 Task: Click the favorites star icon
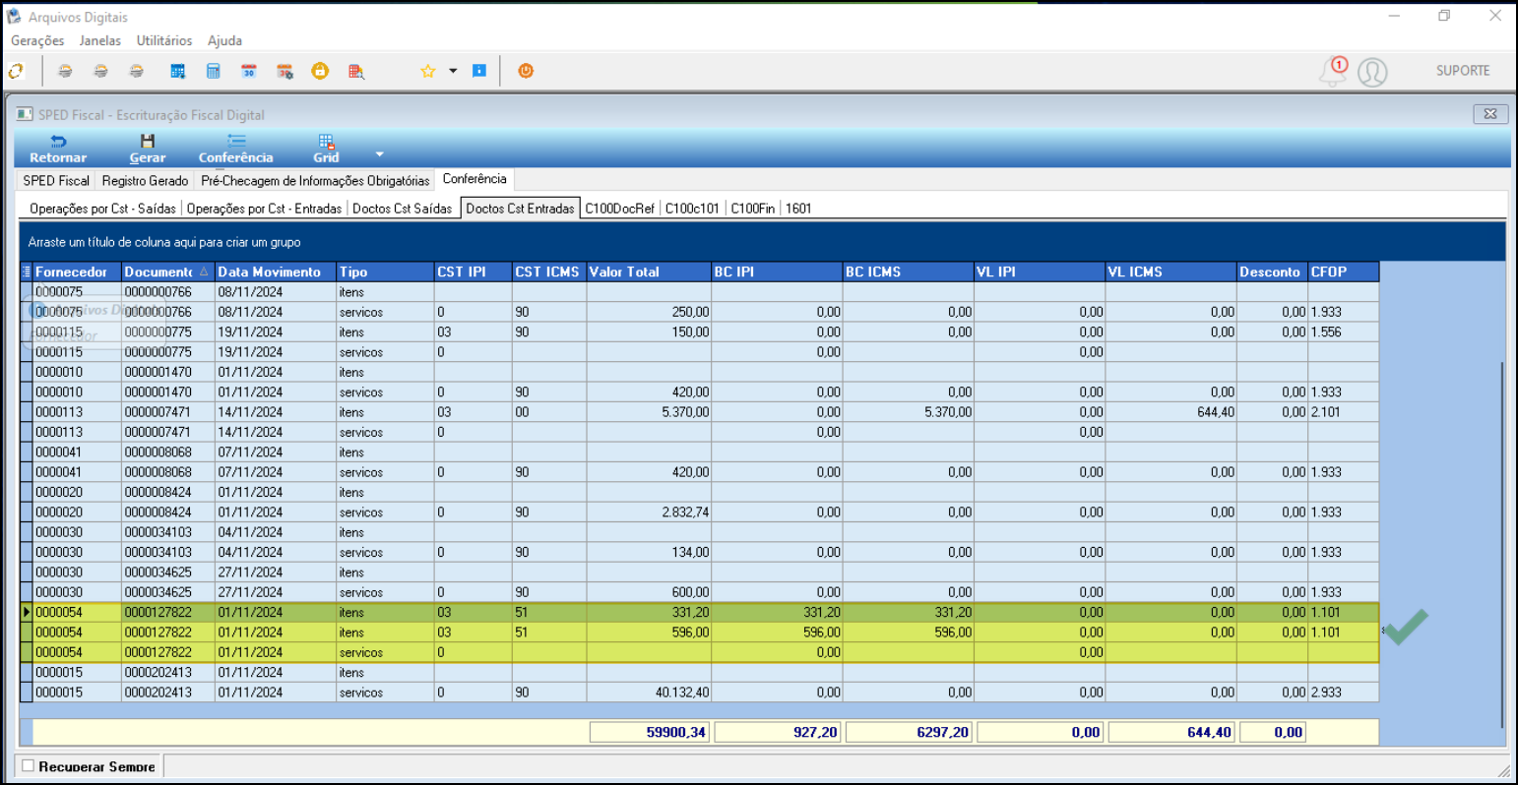click(428, 71)
